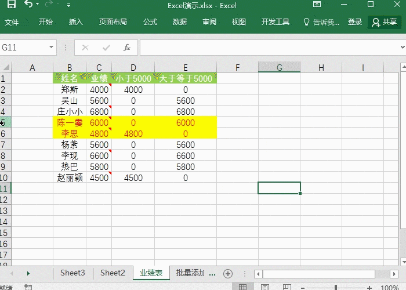Switch to the 开始 ribbon tab
The width and height of the screenshot is (406, 290).
pyautogui.click(x=46, y=22)
